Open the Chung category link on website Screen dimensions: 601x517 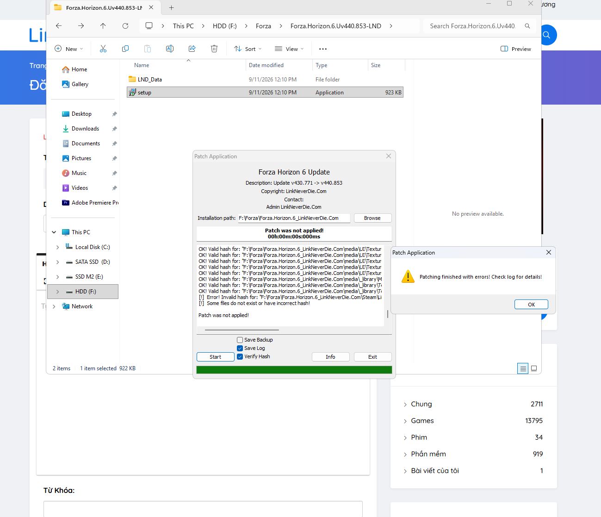point(421,404)
